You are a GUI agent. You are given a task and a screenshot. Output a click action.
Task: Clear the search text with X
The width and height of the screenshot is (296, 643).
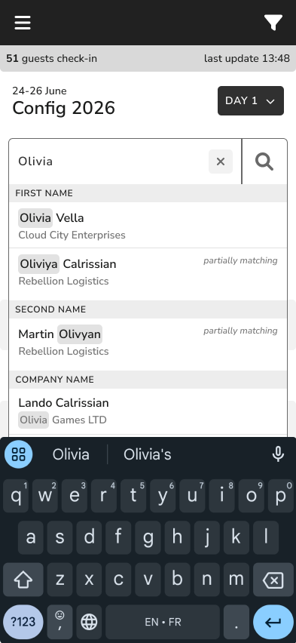(x=221, y=162)
